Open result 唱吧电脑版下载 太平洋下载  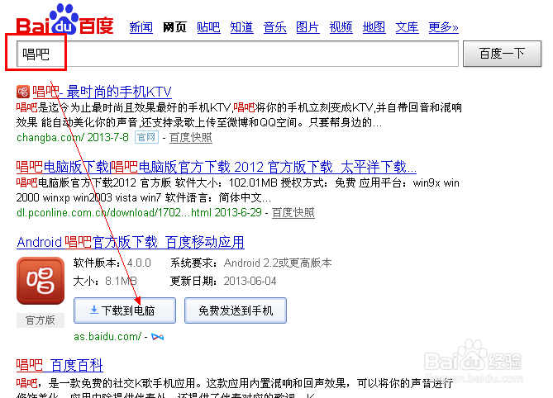(x=217, y=167)
